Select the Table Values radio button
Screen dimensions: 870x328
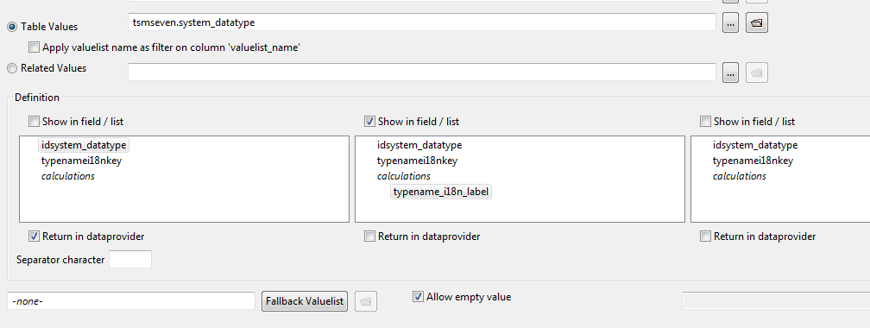tap(12, 27)
